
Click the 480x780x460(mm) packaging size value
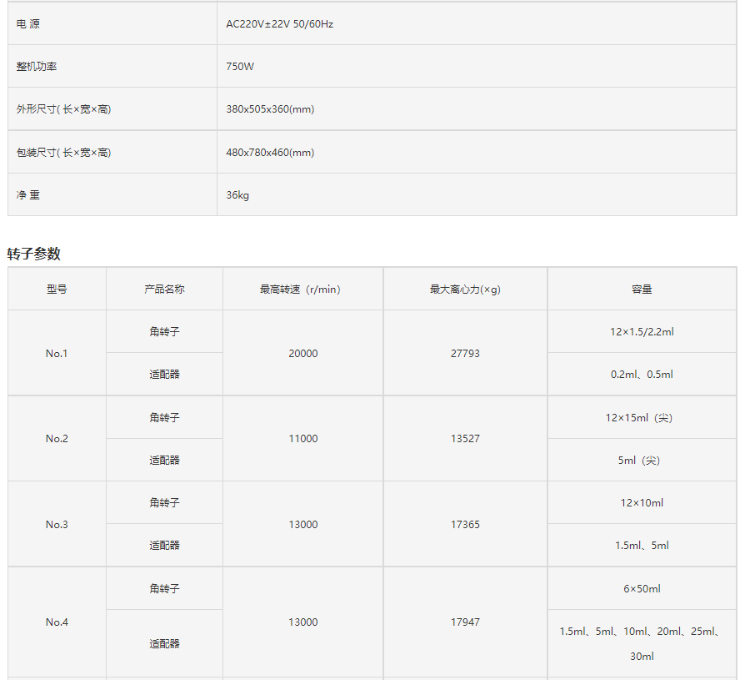(x=270, y=153)
